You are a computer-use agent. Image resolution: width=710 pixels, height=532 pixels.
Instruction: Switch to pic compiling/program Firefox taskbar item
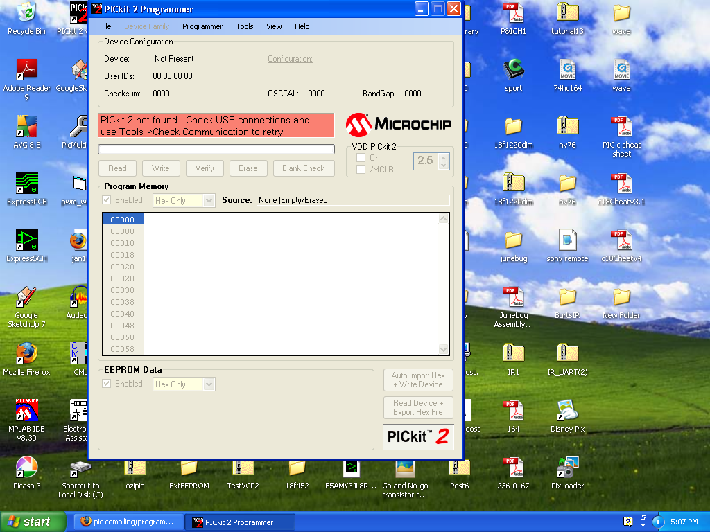pyautogui.click(x=128, y=522)
